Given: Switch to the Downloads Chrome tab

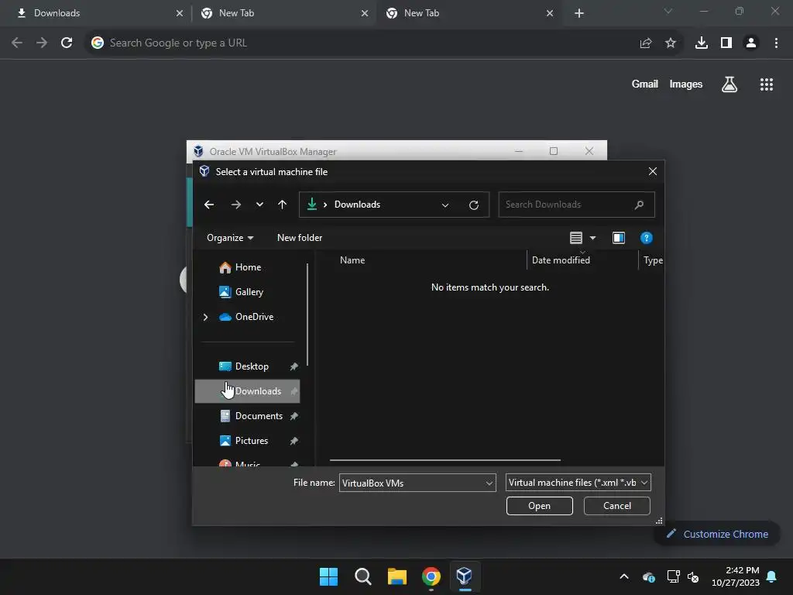Looking at the screenshot, I should pyautogui.click(x=96, y=13).
